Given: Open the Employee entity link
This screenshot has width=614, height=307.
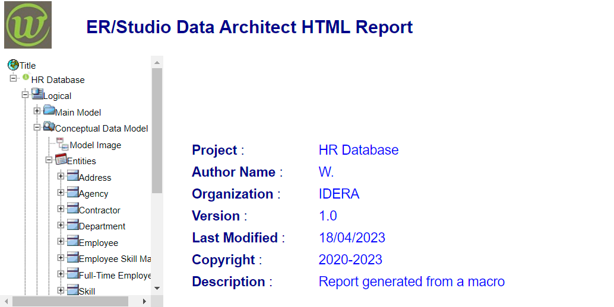Looking at the screenshot, I should point(99,243).
